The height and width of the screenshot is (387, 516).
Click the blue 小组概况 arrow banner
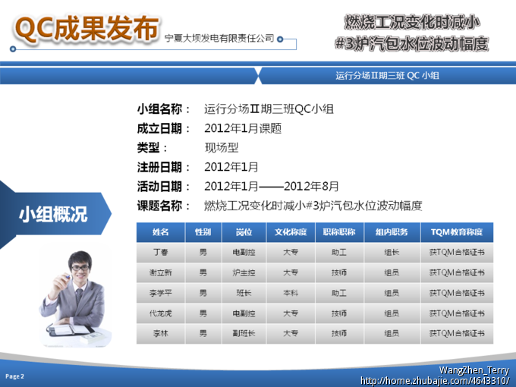53,215
